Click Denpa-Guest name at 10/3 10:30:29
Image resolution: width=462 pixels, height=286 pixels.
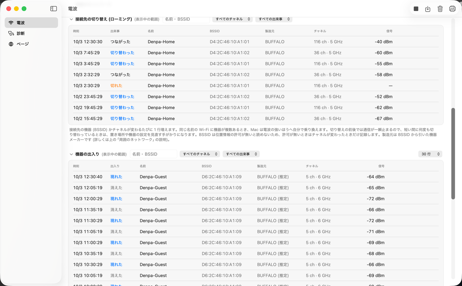point(153,264)
